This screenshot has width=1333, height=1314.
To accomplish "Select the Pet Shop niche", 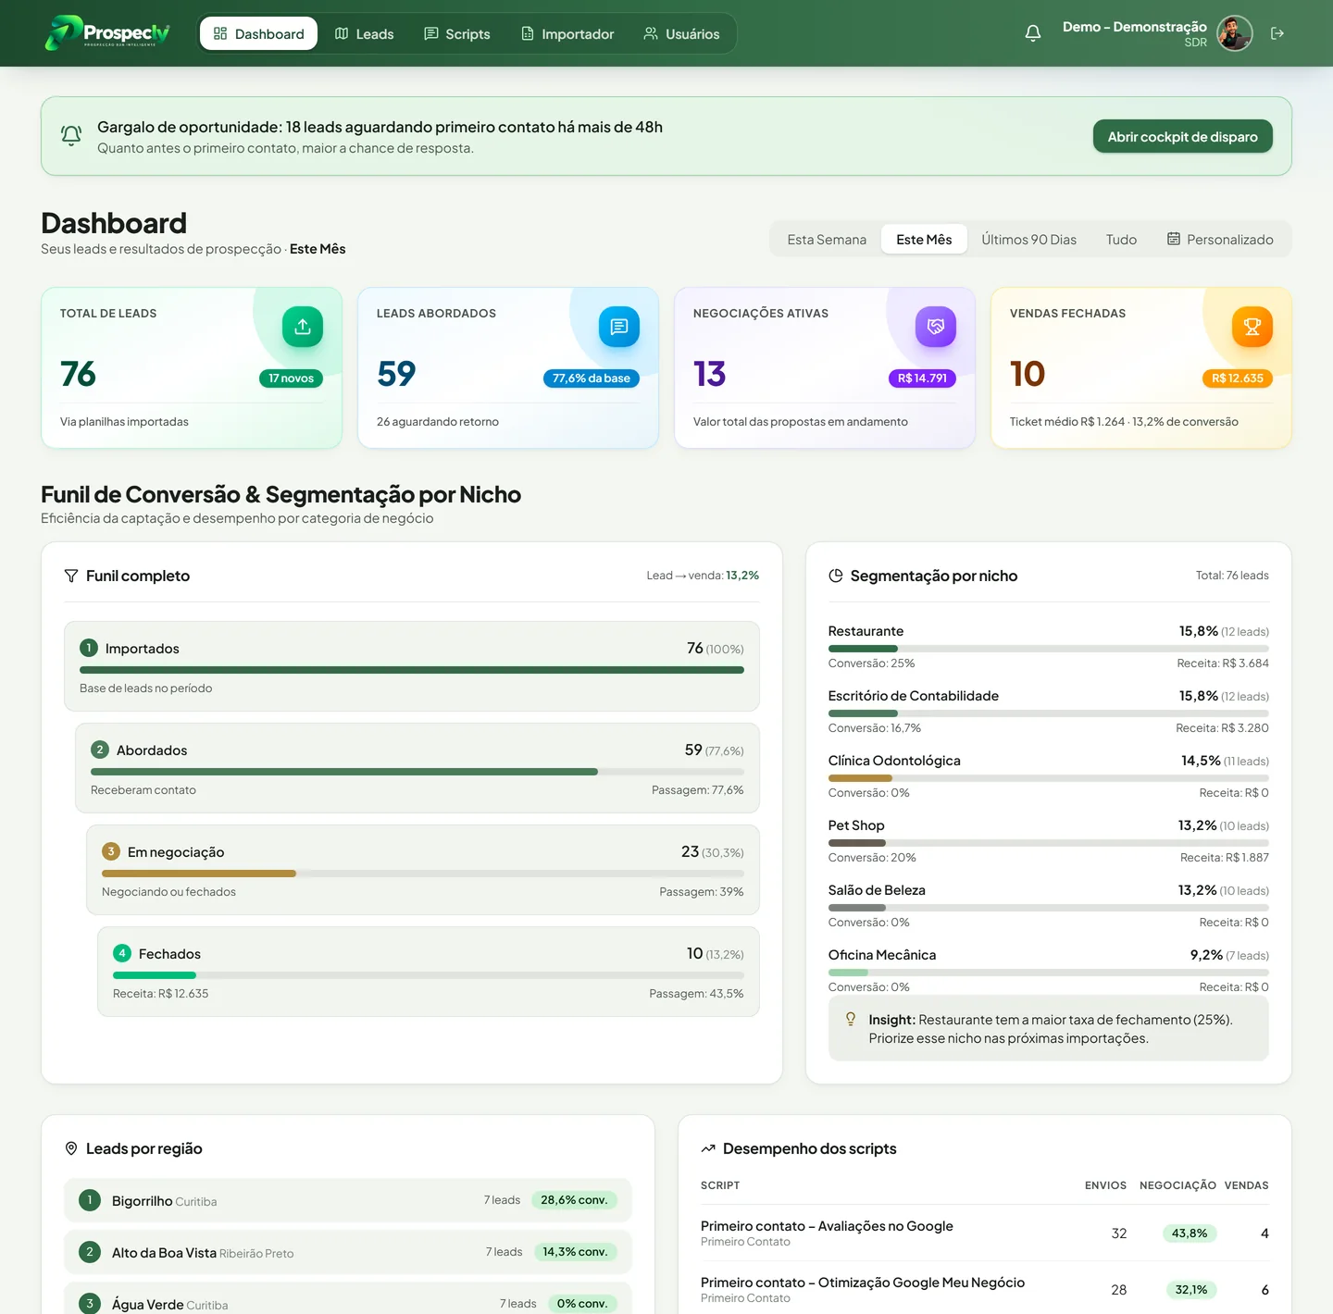I will tap(1048, 841).
